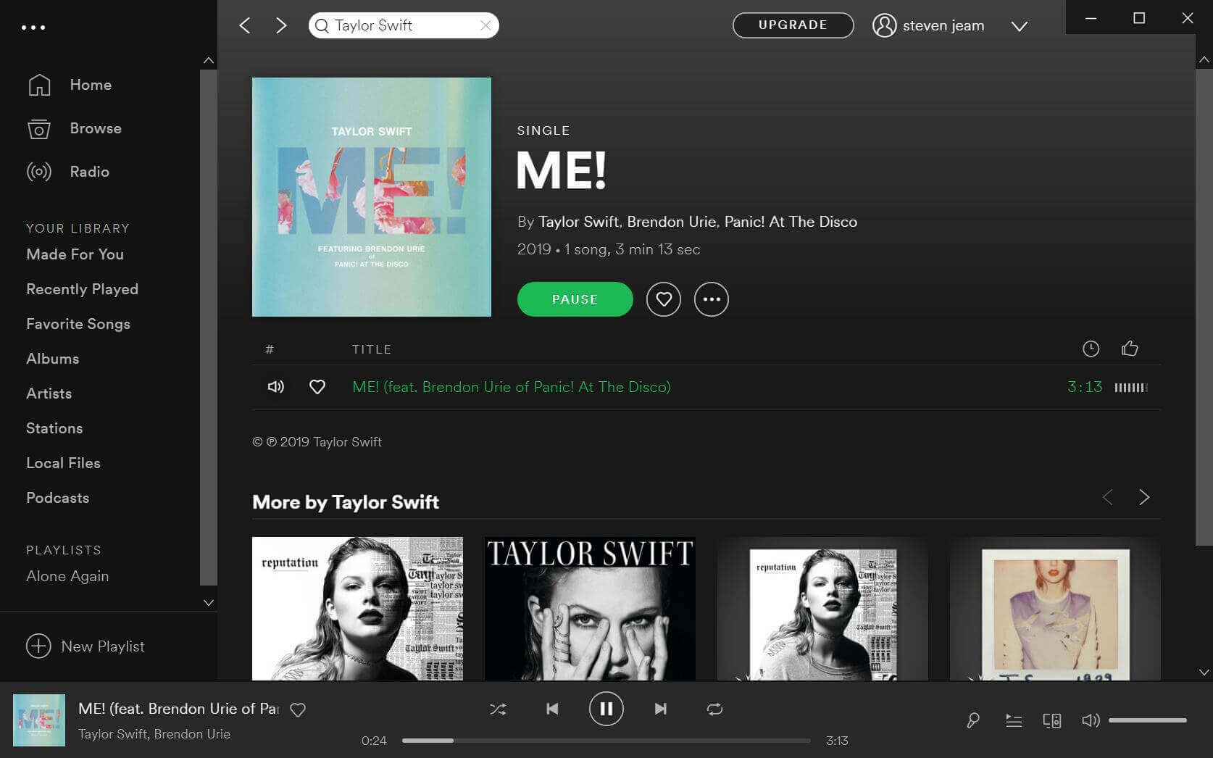Image resolution: width=1213 pixels, height=758 pixels.
Task: Skip to the next track
Action: point(661,709)
